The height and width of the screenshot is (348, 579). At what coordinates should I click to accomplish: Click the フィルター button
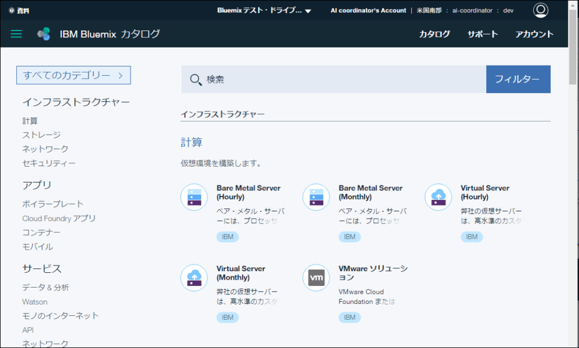pos(518,79)
